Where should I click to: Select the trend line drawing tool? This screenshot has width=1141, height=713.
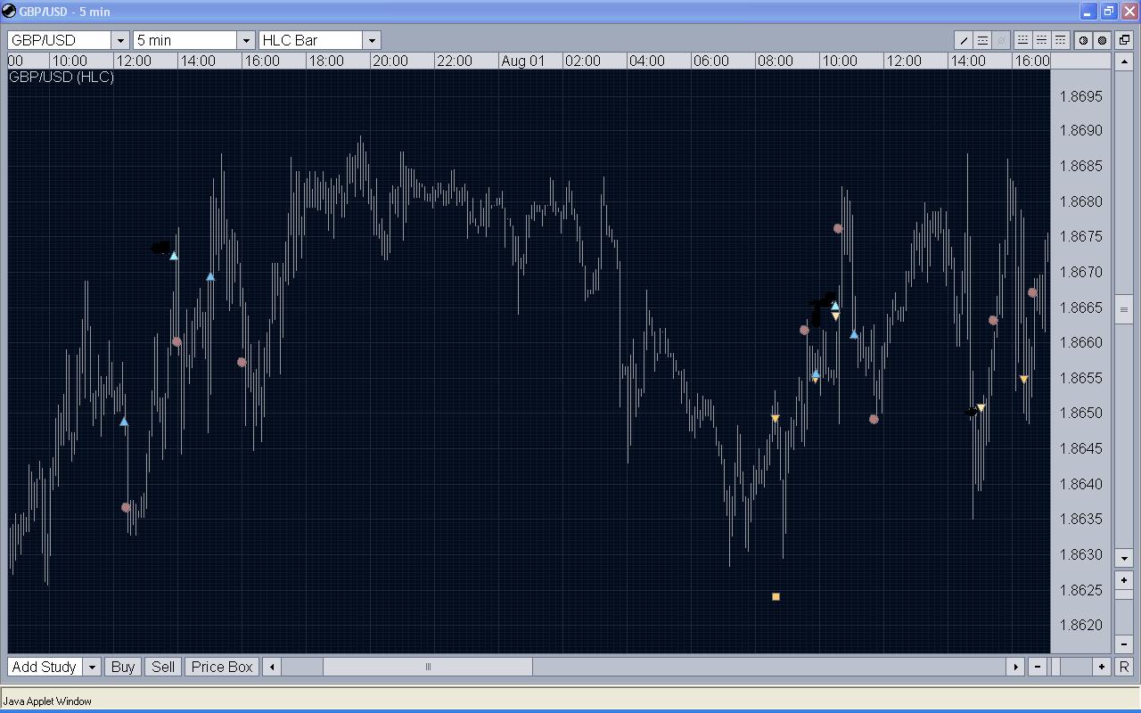[964, 40]
